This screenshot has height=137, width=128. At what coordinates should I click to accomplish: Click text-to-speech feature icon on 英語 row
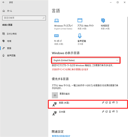pos(106,102)
